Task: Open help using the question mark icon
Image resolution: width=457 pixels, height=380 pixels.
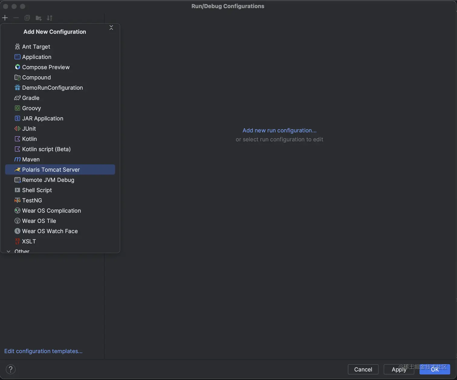Action: tap(10, 369)
